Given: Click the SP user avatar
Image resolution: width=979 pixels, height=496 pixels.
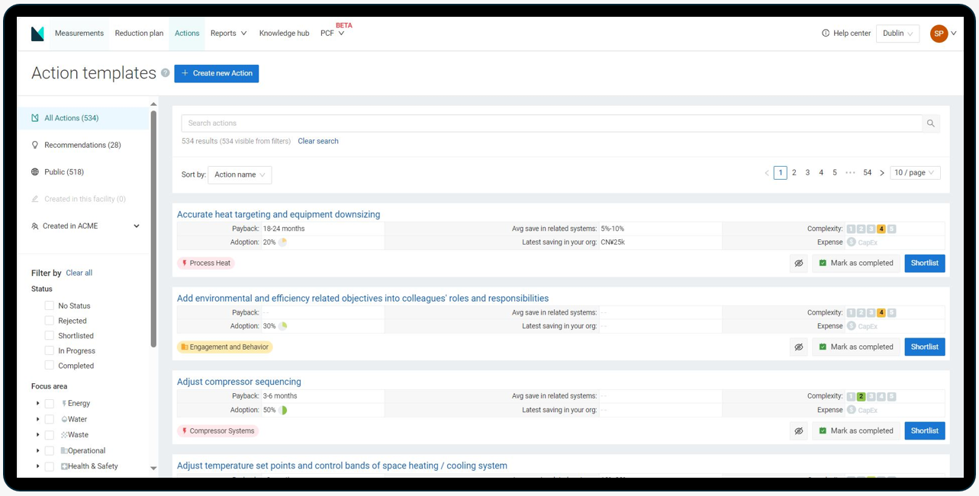Looking at the screenshot, I should pyautogui.click(x=939, y=34).
